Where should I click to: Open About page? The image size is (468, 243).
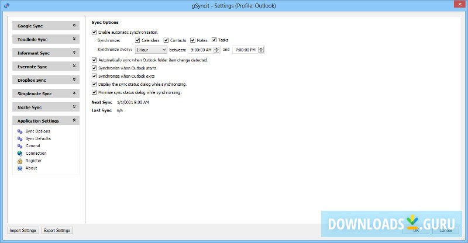(32, 168)
